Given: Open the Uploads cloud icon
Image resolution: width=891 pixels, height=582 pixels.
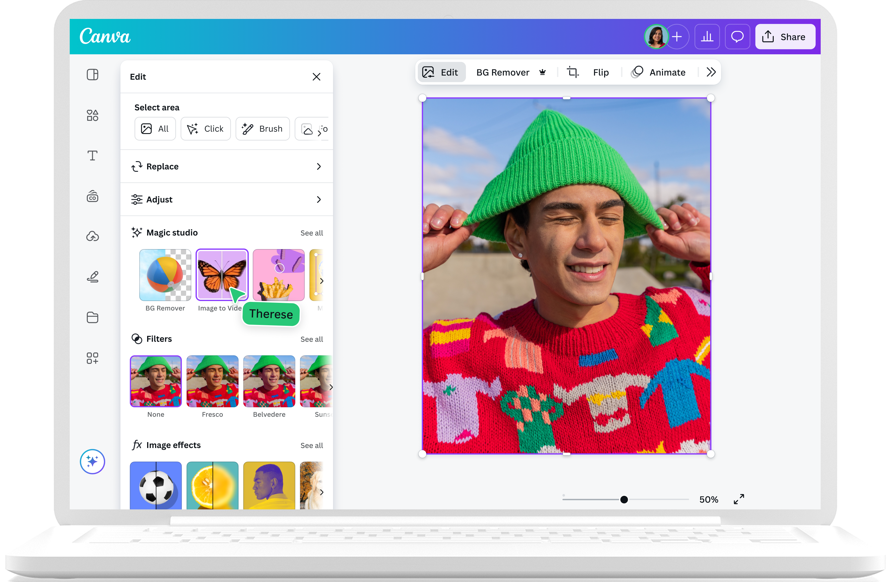Looking at the screenshot, I should pyautogui.click(x=92, y=236).
